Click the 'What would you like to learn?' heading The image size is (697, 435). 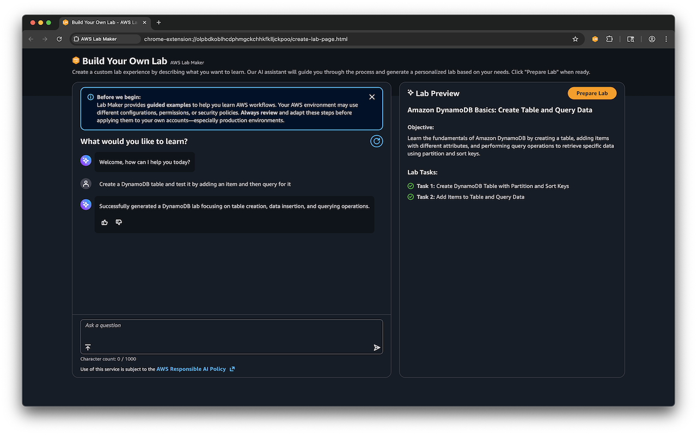[134, 141]
